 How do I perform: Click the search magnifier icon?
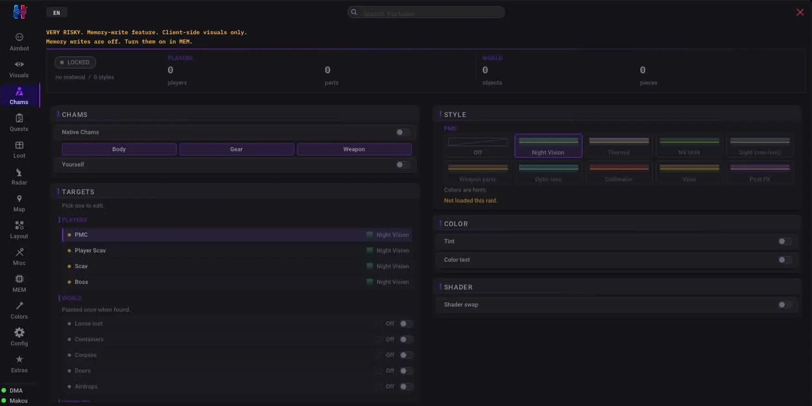(354, 12)
